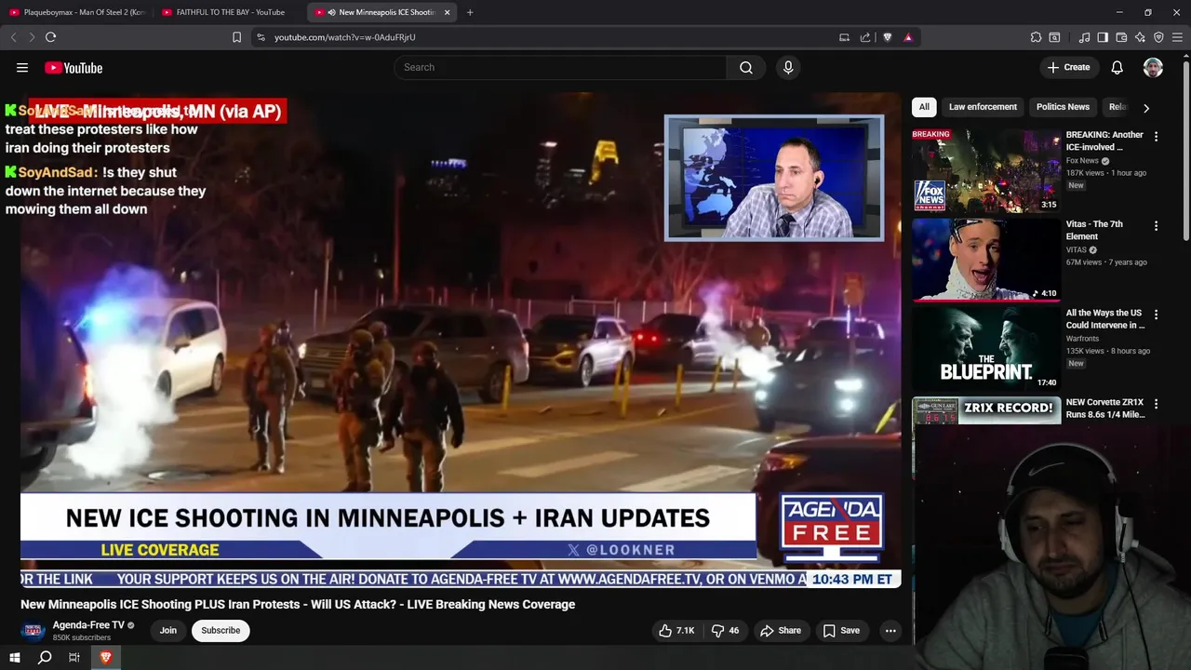The width and height of the screenshot is (1191, 670).
Task: Open the Agenda-Free TV channel name link
Action: [x=88, y=625]
